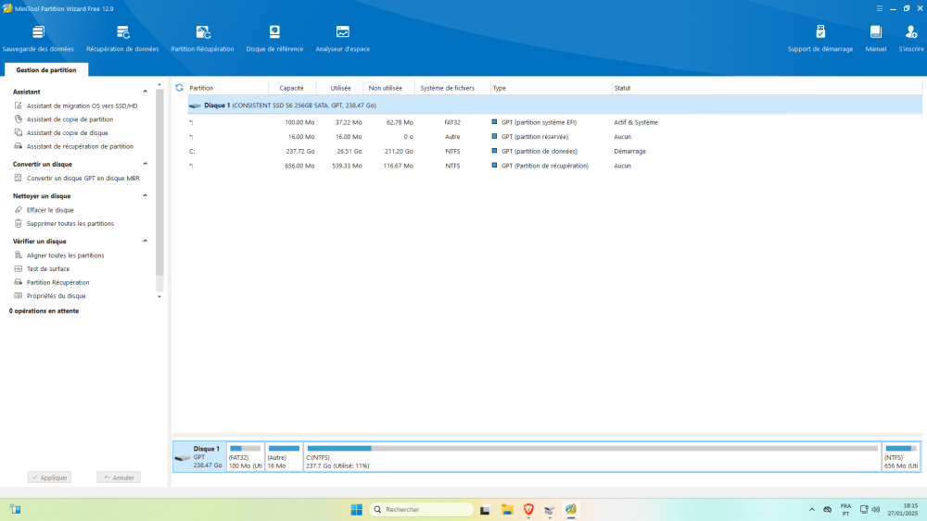Open the Manuel help icon

pyautogui.click(x=875, y=38)
